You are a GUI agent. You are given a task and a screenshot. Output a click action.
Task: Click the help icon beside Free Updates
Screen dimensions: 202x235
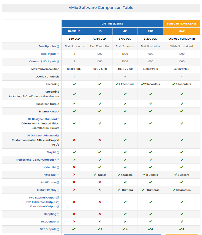pos(58,46)
